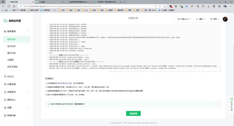Open the 学校 bookmark folder
This screenshot has width=234, height=126.
pos(62,10)
